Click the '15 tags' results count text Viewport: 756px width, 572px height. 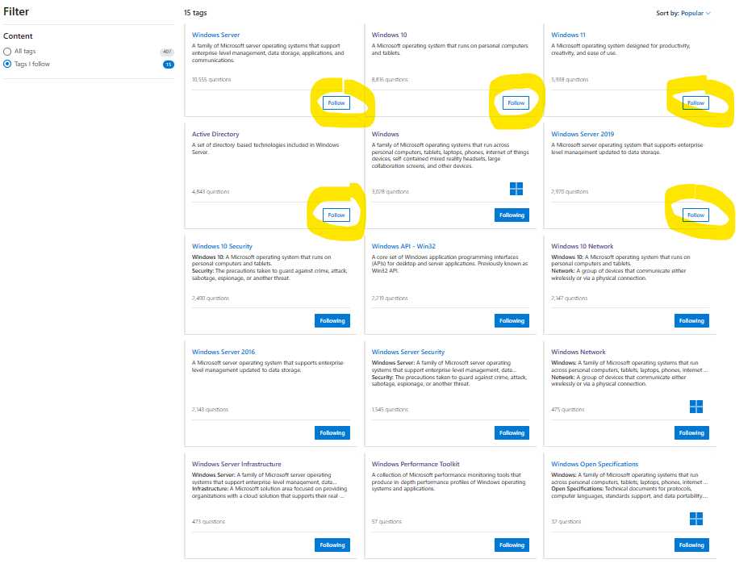click(x=195, y=13)
